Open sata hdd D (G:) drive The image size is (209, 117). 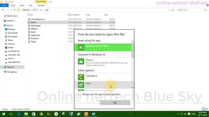(14, 62)
